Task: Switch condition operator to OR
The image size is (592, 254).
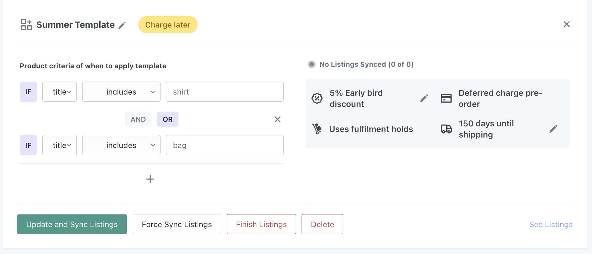Action: click(168, 119)
